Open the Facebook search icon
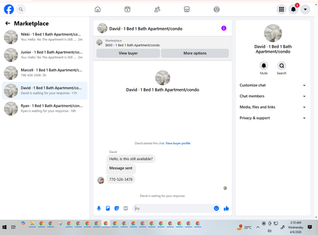Screen dimensions: 318x235 point(21,10)
